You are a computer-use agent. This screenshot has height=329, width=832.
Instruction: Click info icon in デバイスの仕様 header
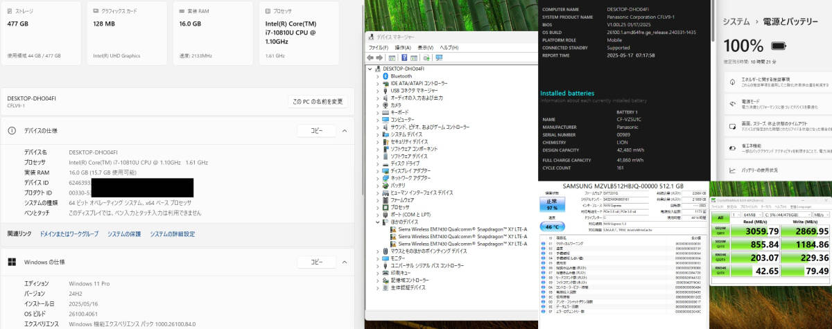pos(12,130)
